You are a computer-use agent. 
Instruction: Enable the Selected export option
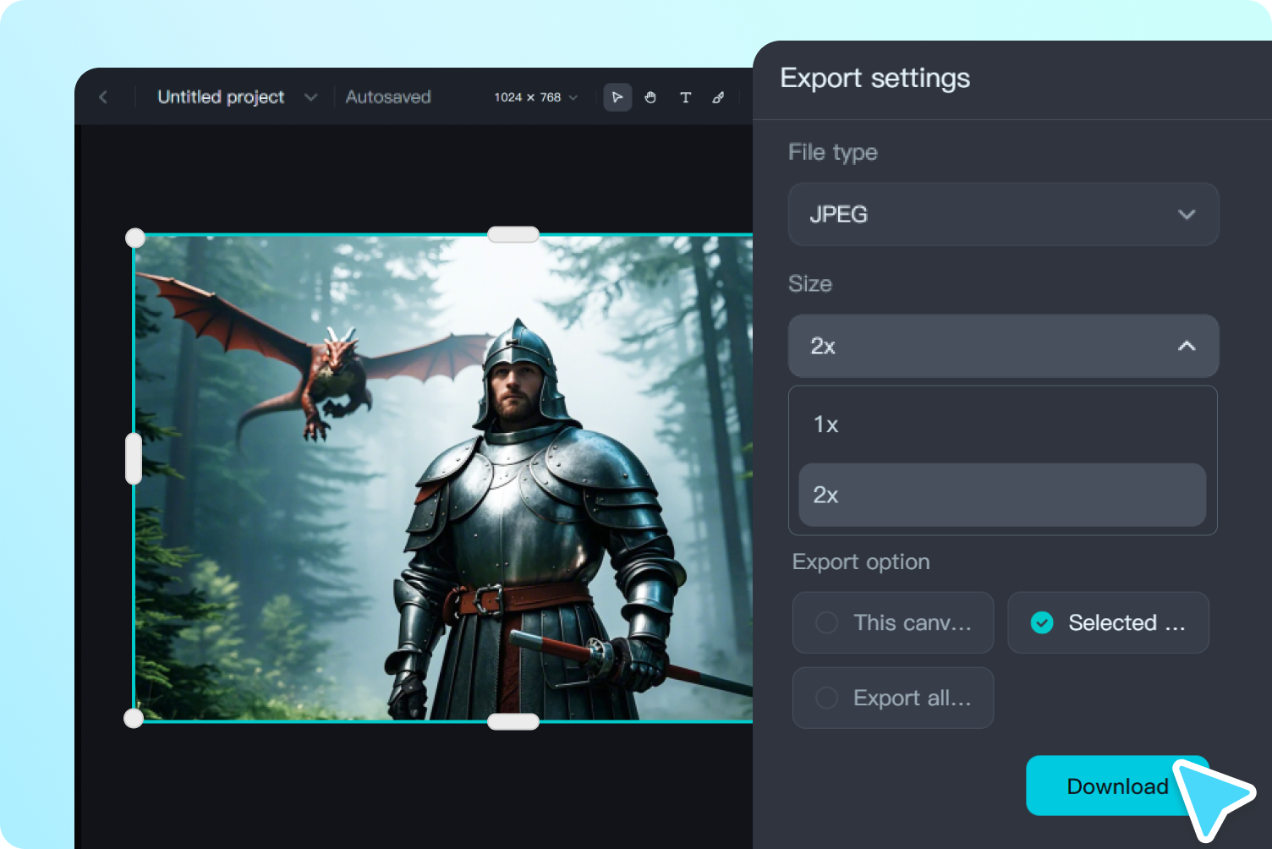tap(1108, 622)
